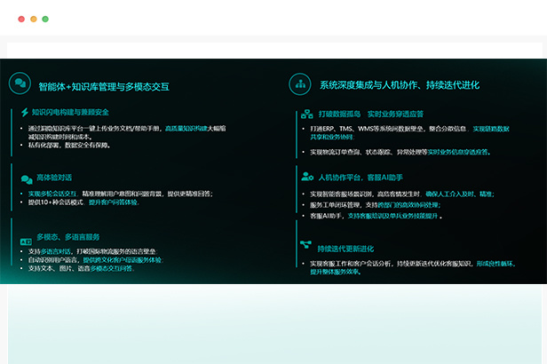The width and height of the screenshot is (547, 364).
Task: Select the user gear icon beside 人机协作平台
Action: pos(306,177)
